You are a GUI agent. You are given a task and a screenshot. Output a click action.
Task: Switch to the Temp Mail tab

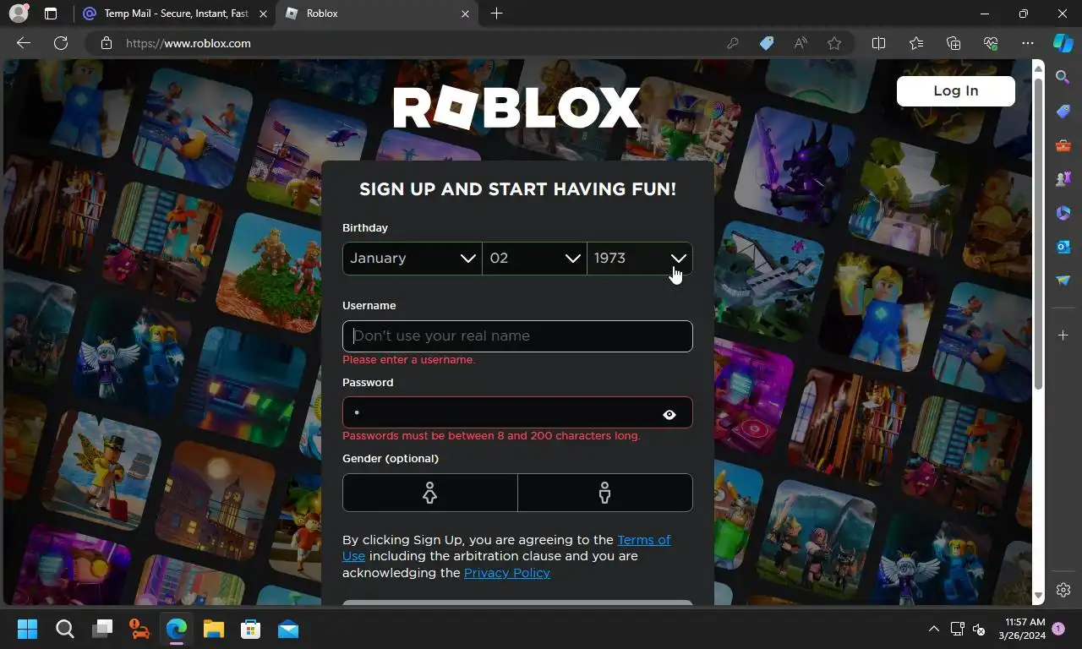(176, 14)
